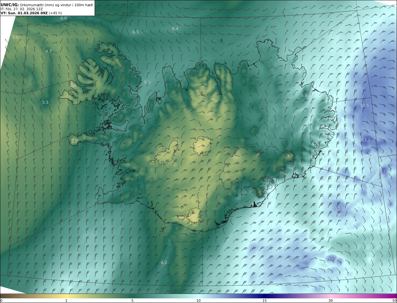Click the 2.6 value on the Westfjords
Viewport: 397px width, 303px height.
[73, 86]
